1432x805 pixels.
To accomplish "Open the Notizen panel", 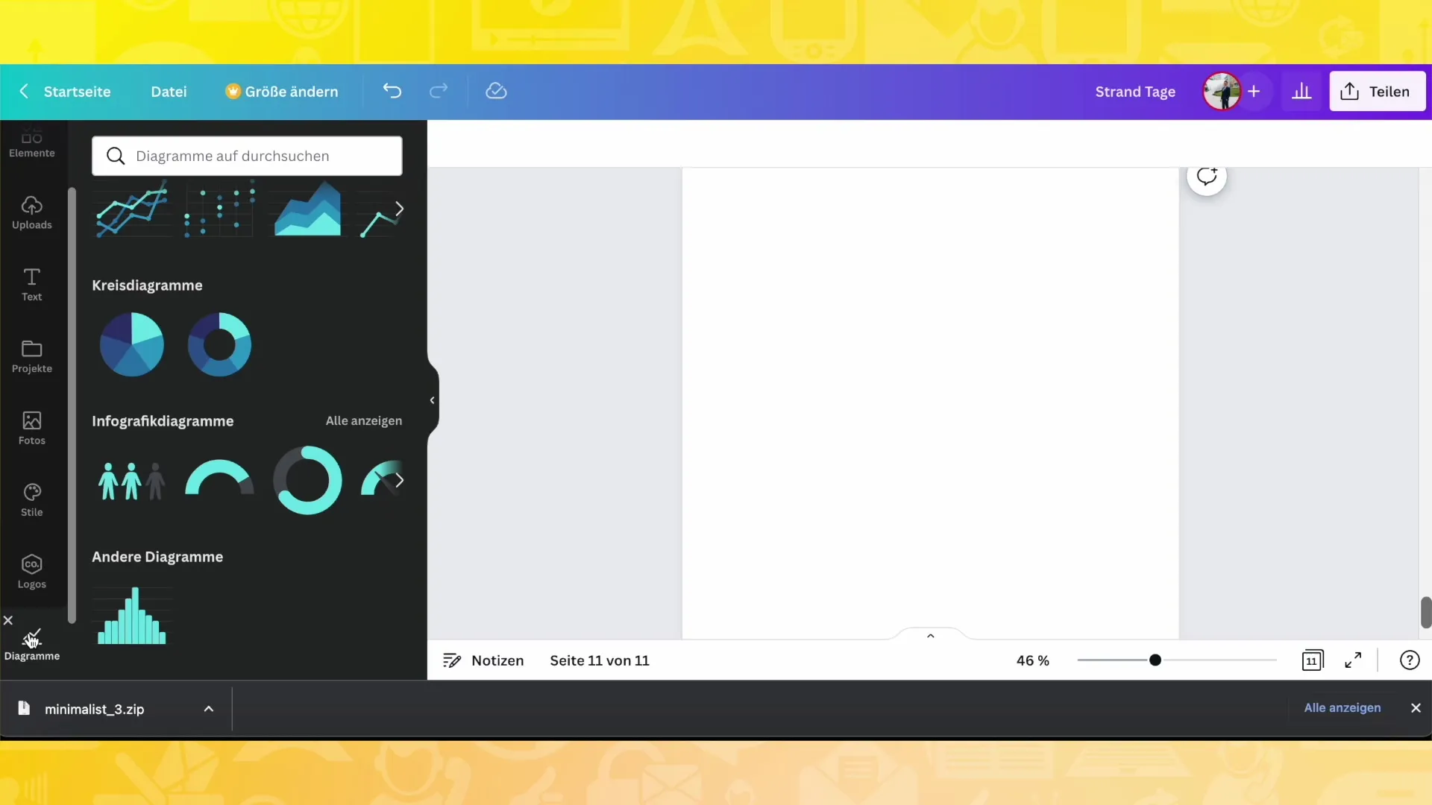I will pos(483,660).
